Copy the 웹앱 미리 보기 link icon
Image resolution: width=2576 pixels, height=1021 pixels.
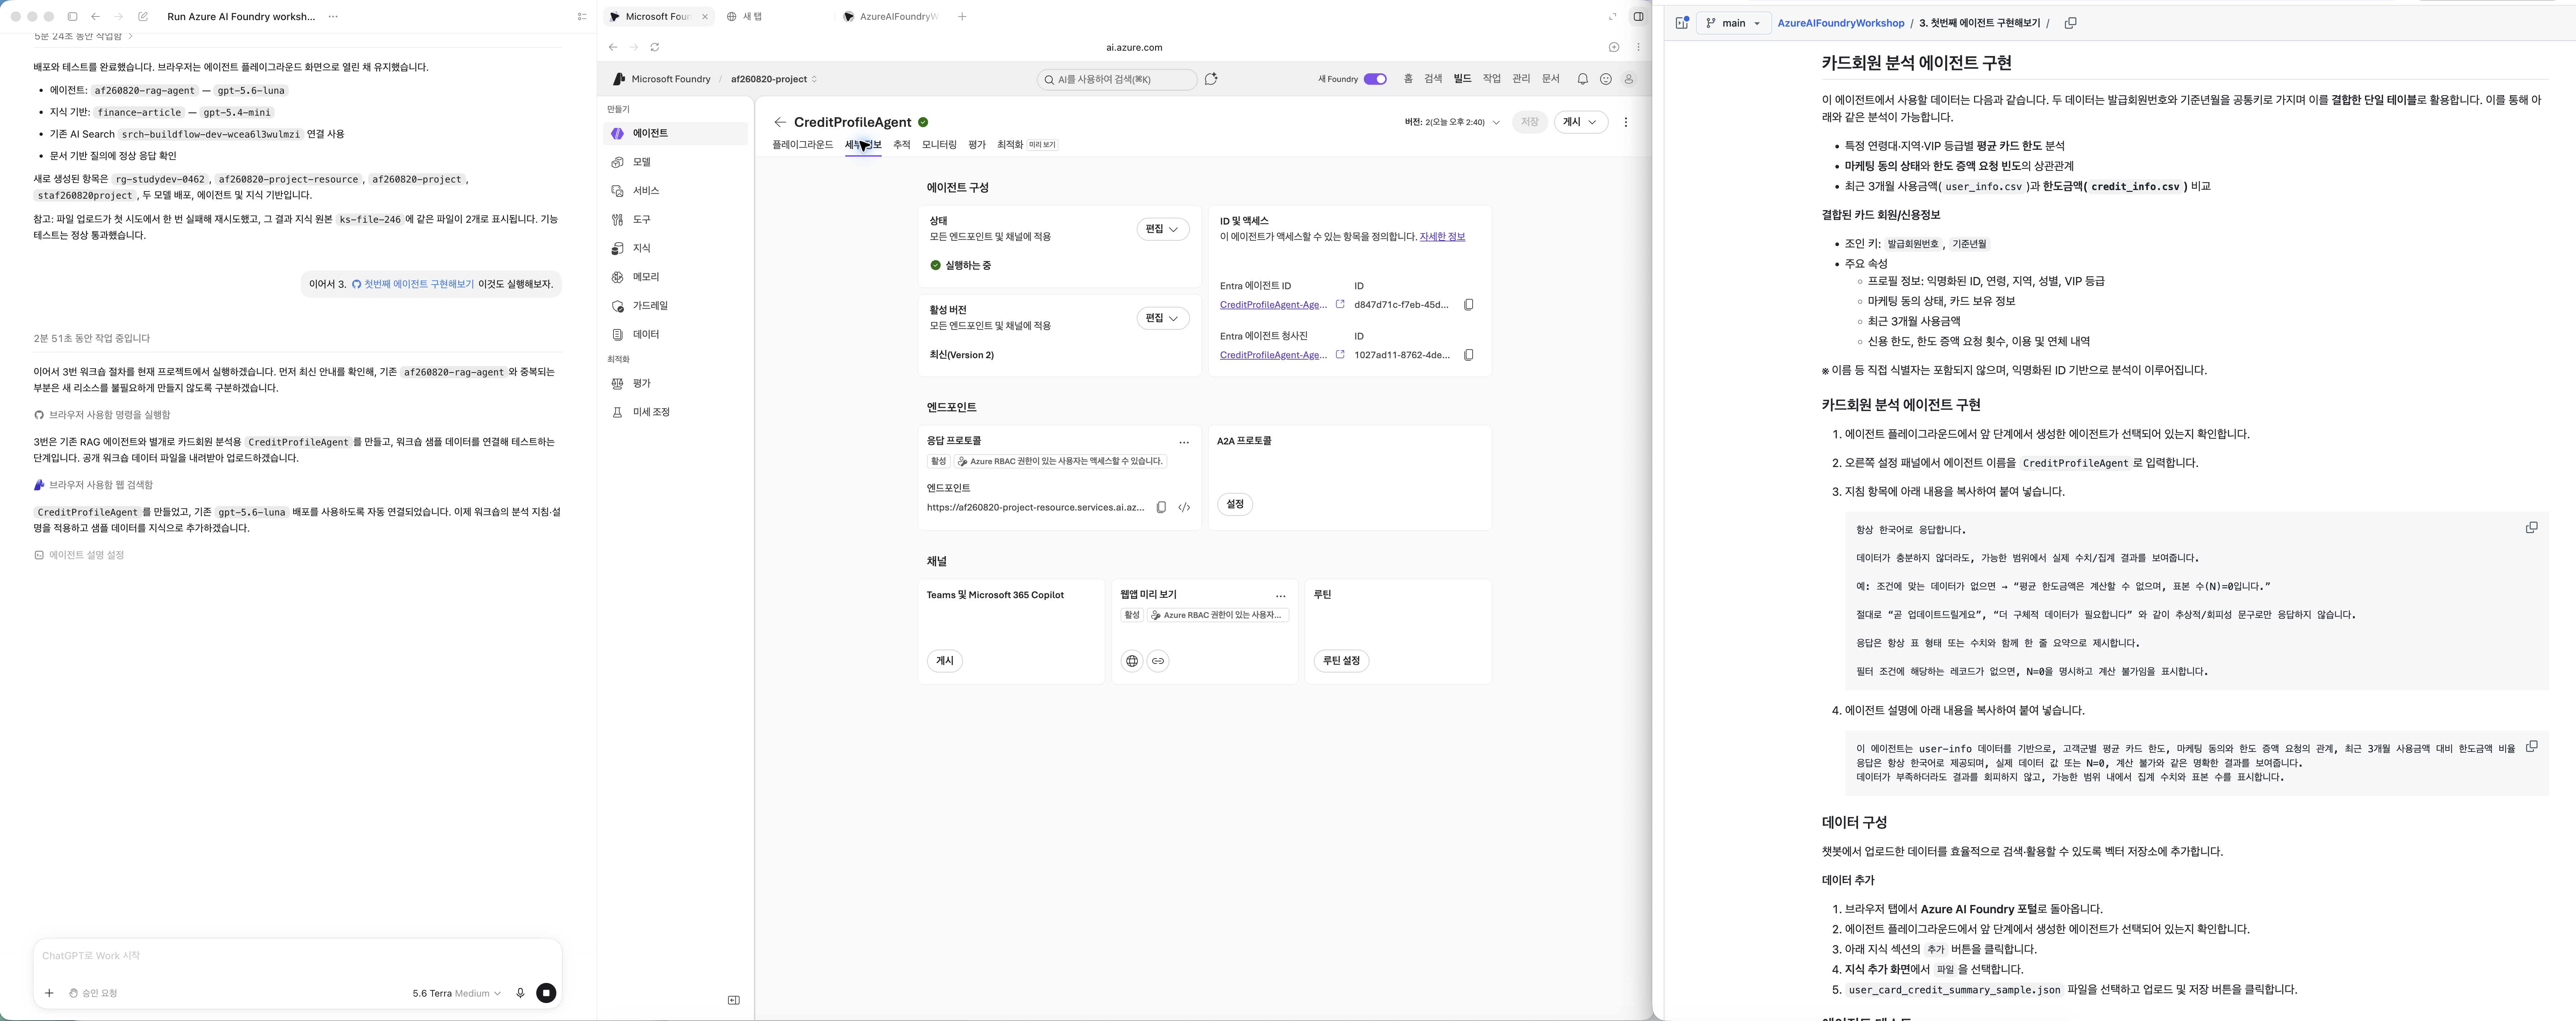(x=1158, y=661)
